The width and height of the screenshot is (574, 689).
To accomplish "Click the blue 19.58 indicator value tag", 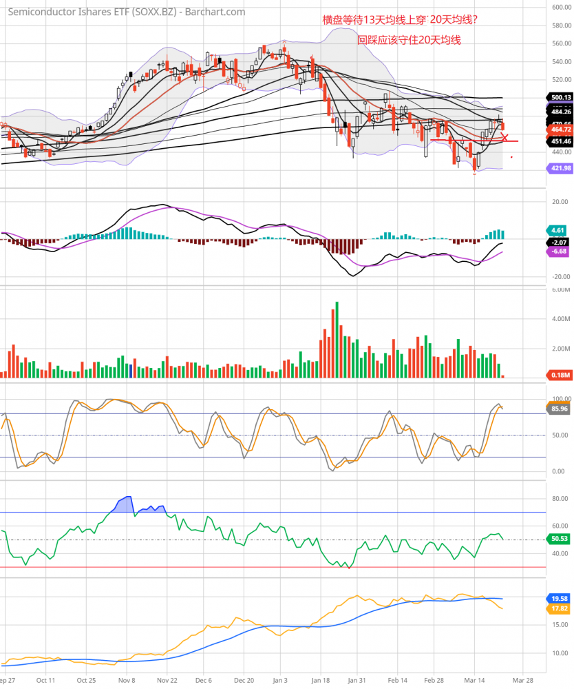I will point(558,599).
